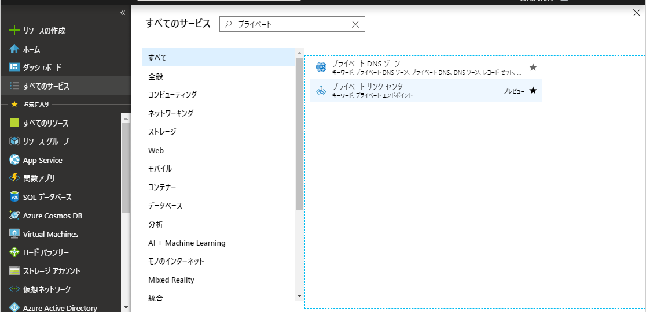
Task: Open Azure Active Directory in sidebar
Action: (x=61, y=307)
